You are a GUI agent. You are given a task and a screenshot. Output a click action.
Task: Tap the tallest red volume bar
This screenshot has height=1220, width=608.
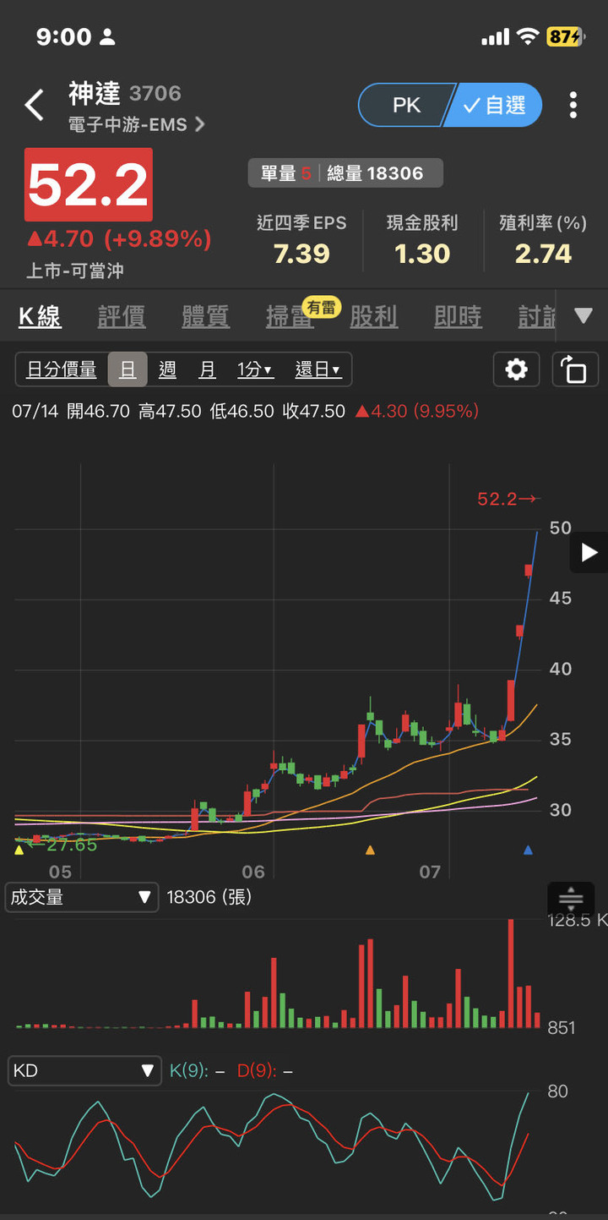click(x=511, y=973)
